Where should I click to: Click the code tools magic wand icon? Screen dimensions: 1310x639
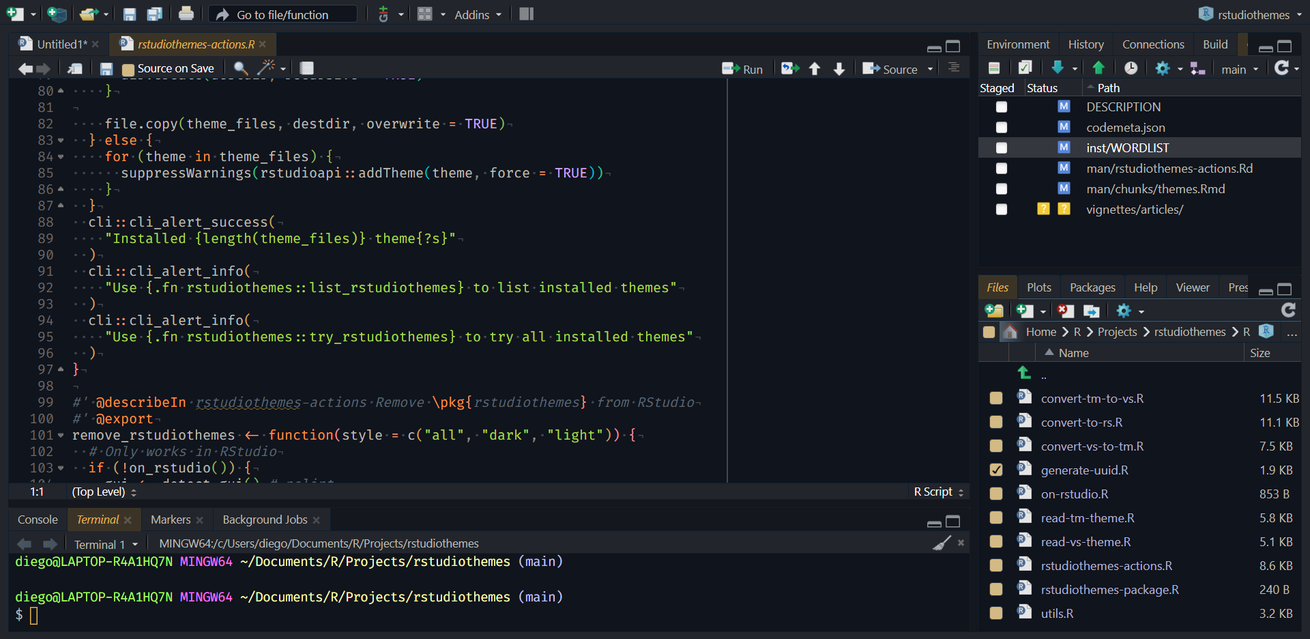click(265, 68)
